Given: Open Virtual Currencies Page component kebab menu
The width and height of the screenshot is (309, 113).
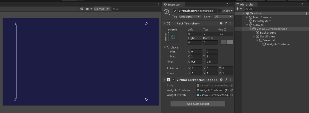Looking at the screenshot, I should pyautogui.click(x=231, y=80).
